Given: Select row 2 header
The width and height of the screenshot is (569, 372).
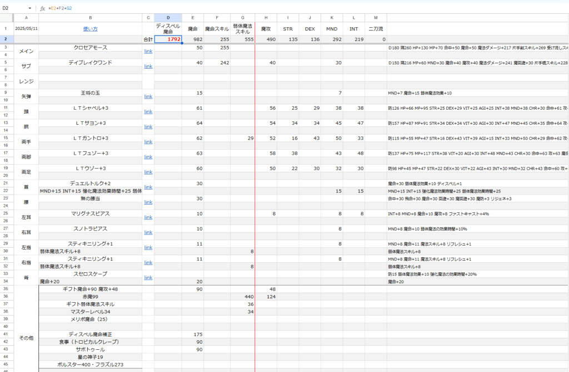Looking at the screenshot, I should [6, 39].
